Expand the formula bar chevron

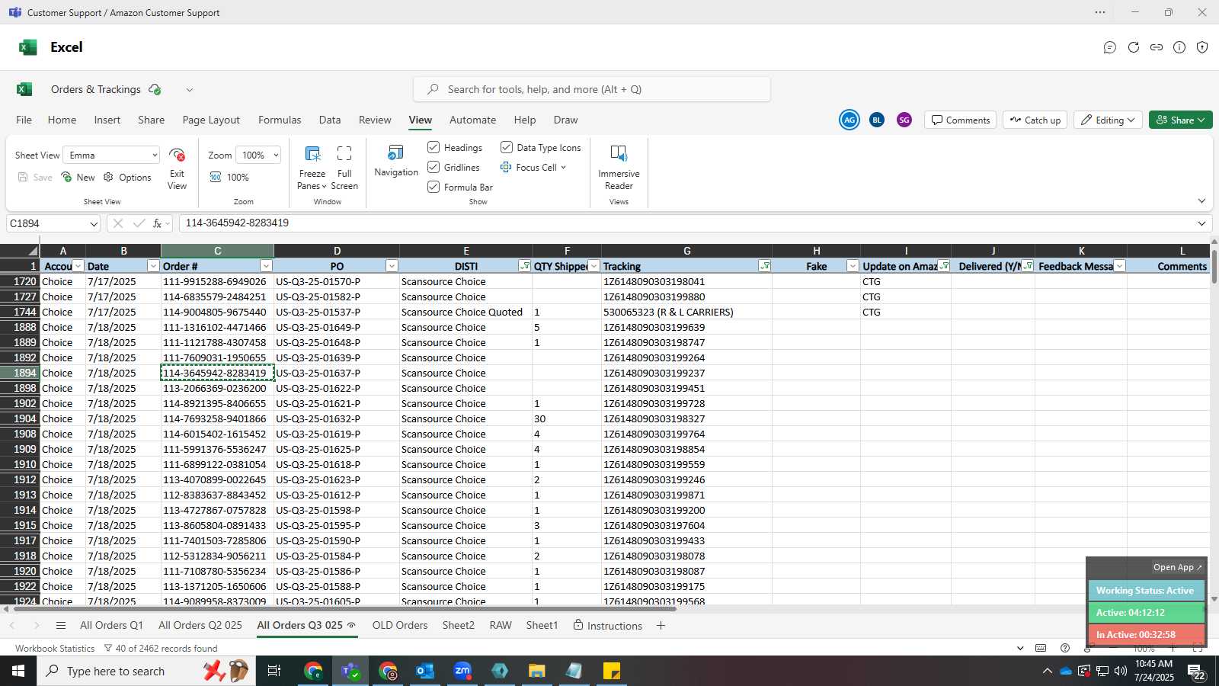(x=1201, y=223)
